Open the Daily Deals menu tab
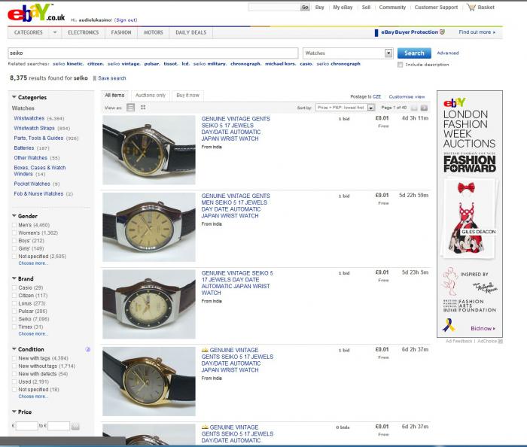Image resolution: width=527 pixels, height=447 pixels. click(x=190, y=32)
